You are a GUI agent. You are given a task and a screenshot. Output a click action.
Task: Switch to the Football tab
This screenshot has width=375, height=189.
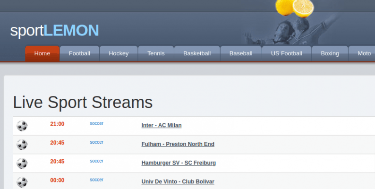[79, 53]
